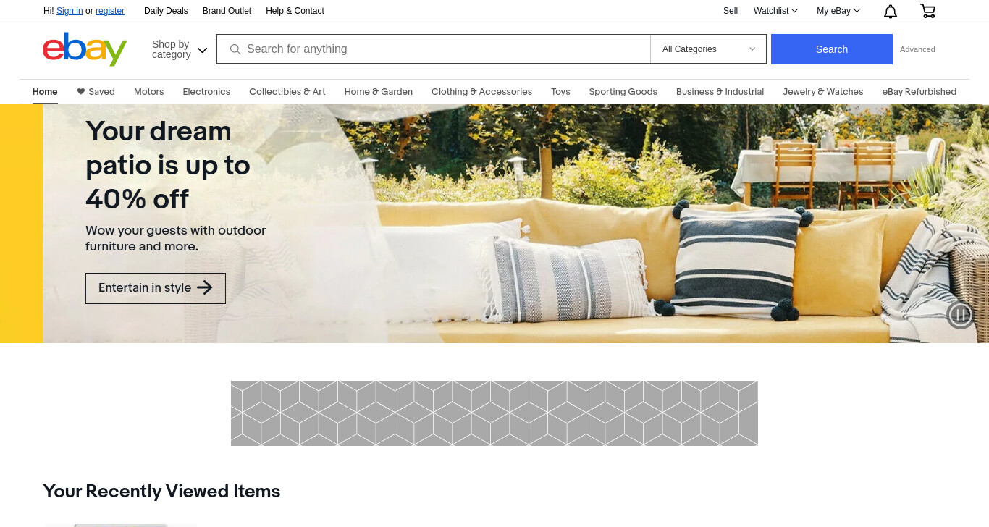Go to the eBay Refurbished tab
The height and width of the screenshot is (527, 989).
coord(919,92)
